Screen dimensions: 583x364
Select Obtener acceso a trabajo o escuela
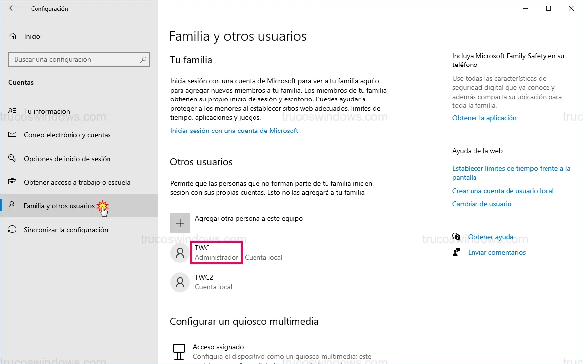coord(77,182)
